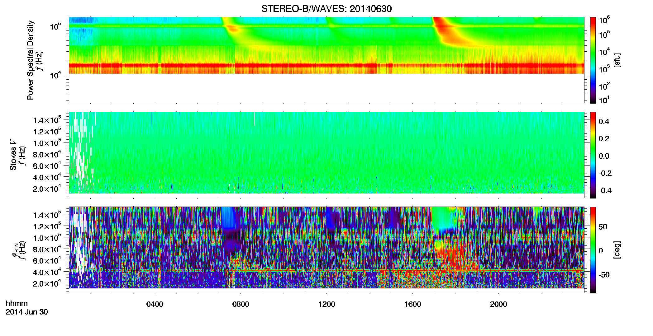Click the -50 label on degree colorbar

(604, 275)
